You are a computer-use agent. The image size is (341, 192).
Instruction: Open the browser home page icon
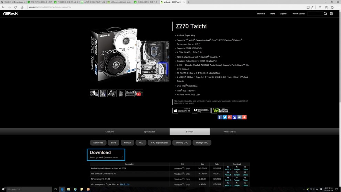[22, 7]
